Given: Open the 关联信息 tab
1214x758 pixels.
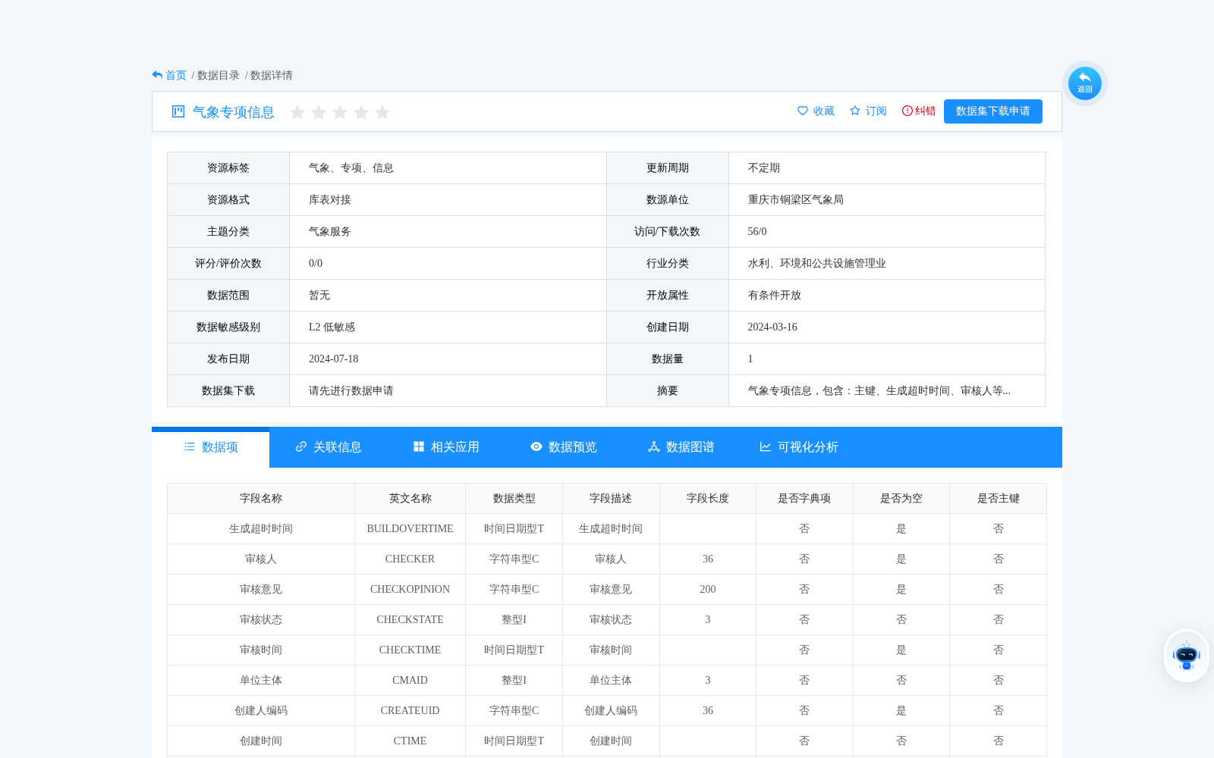Looking at the screenshot, I should click(x=328, y=447).
